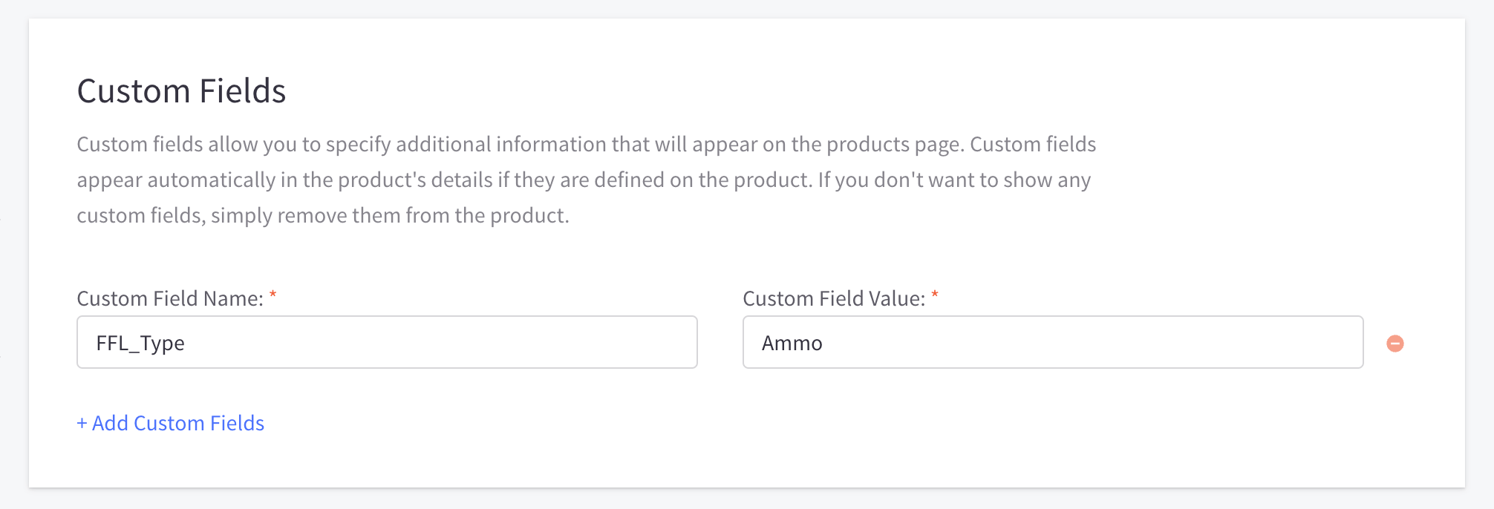The width and height of the screenshot is (1494, 509).
Task: Click the required asterisk beside Custom Field Value
Action: tap(935, 295)
